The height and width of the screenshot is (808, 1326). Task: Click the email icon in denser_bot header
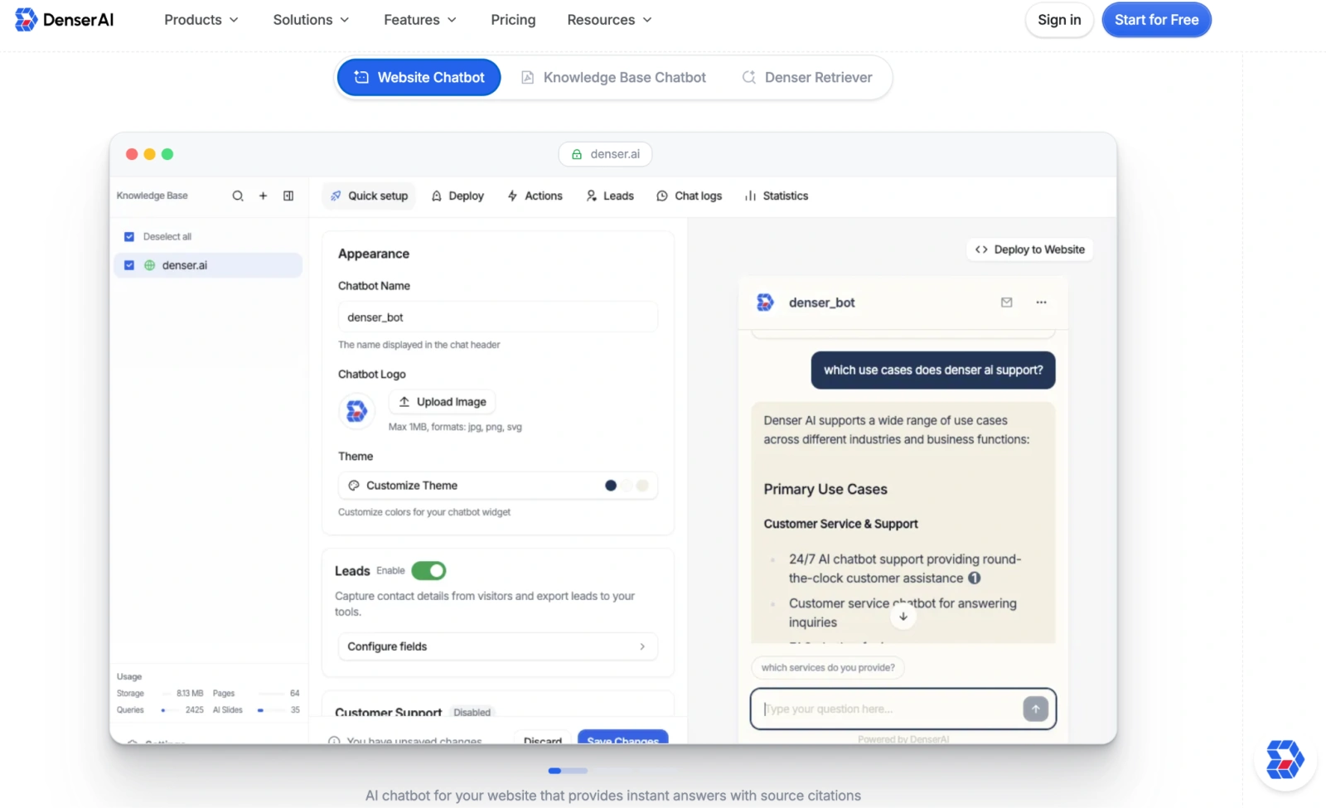[1006, 302]
